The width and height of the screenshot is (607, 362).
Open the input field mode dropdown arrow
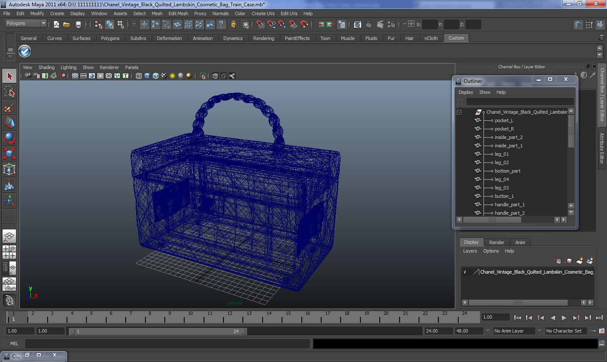click(x=405, y=24)
